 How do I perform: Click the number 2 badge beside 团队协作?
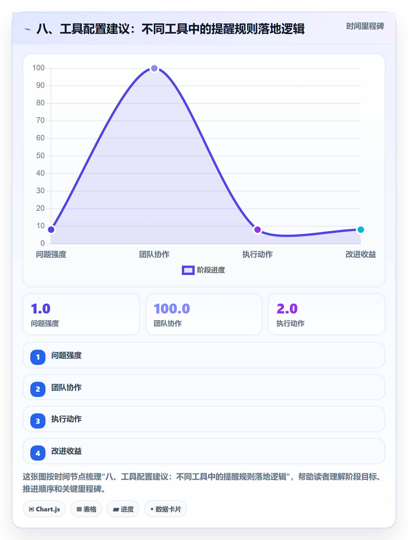point(38,389)
